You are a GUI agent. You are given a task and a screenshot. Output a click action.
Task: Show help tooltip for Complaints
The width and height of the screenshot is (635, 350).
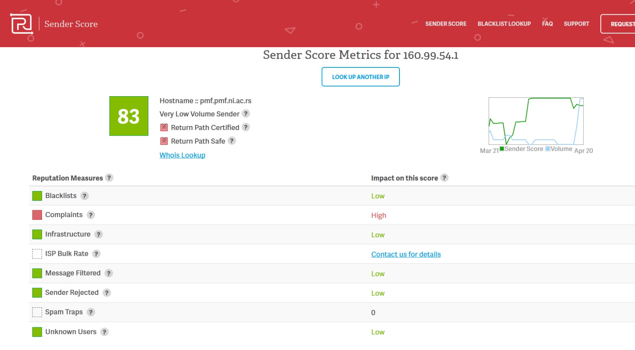tap(91, 215)
